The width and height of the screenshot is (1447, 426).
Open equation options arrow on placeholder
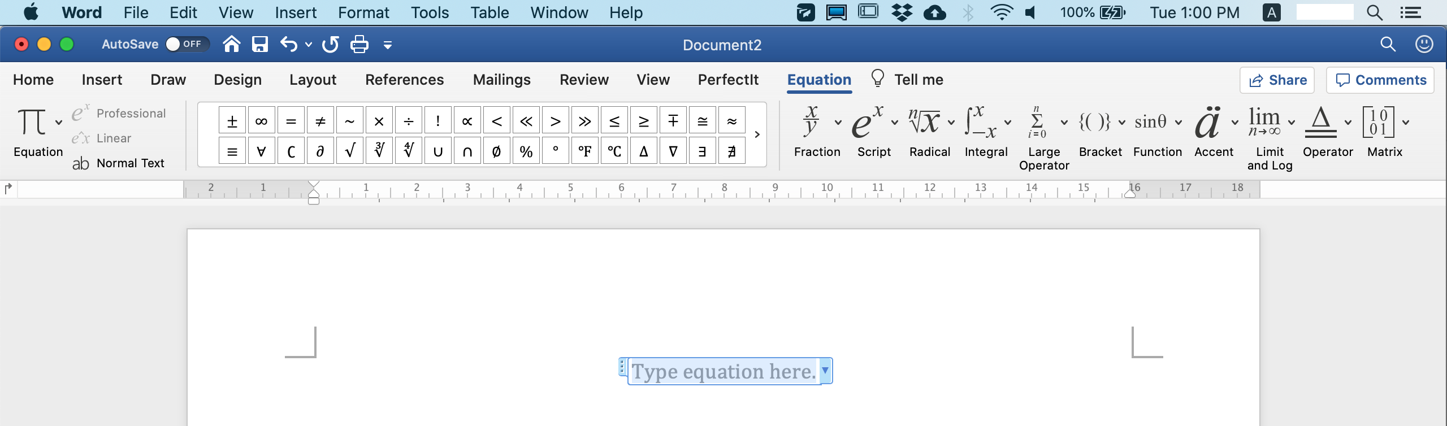pyautogui.click(x=825, y=371)
